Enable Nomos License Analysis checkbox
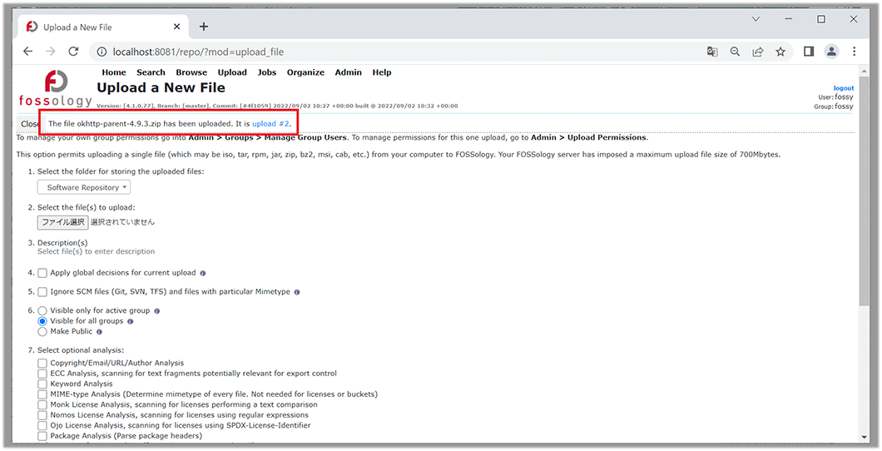The width and height of the screenshot is (882, 451). (42, 415)
